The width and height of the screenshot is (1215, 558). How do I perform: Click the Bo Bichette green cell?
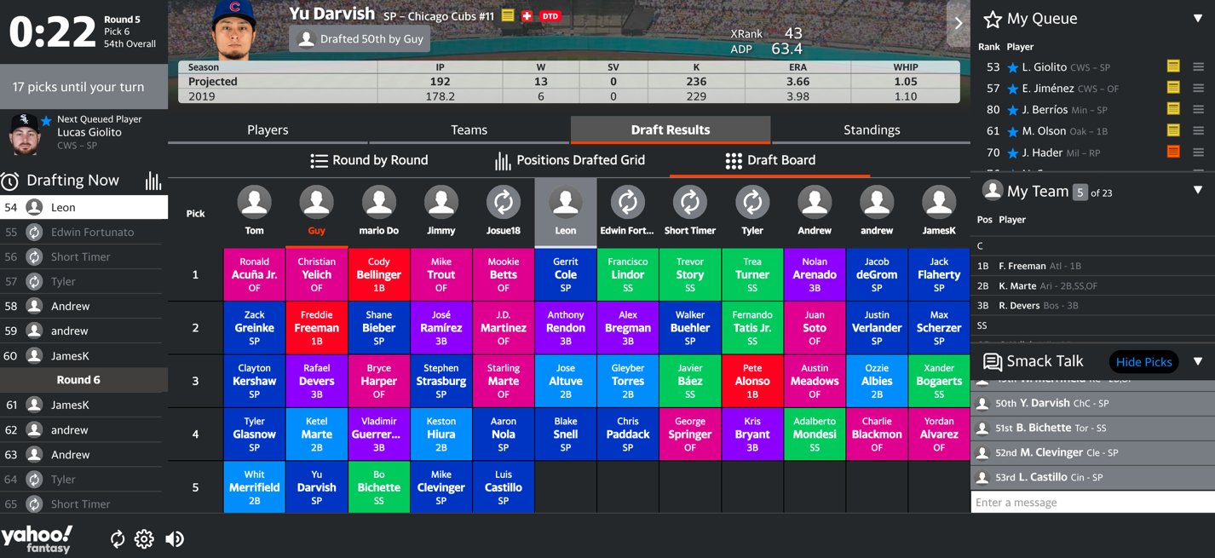pos(378,487)
